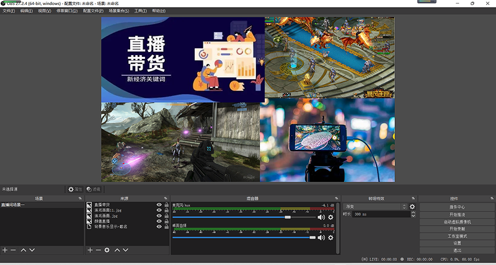Open transition properties gear next to 渐变
This screenshot has height=265, width=496.
coord(412,207)
